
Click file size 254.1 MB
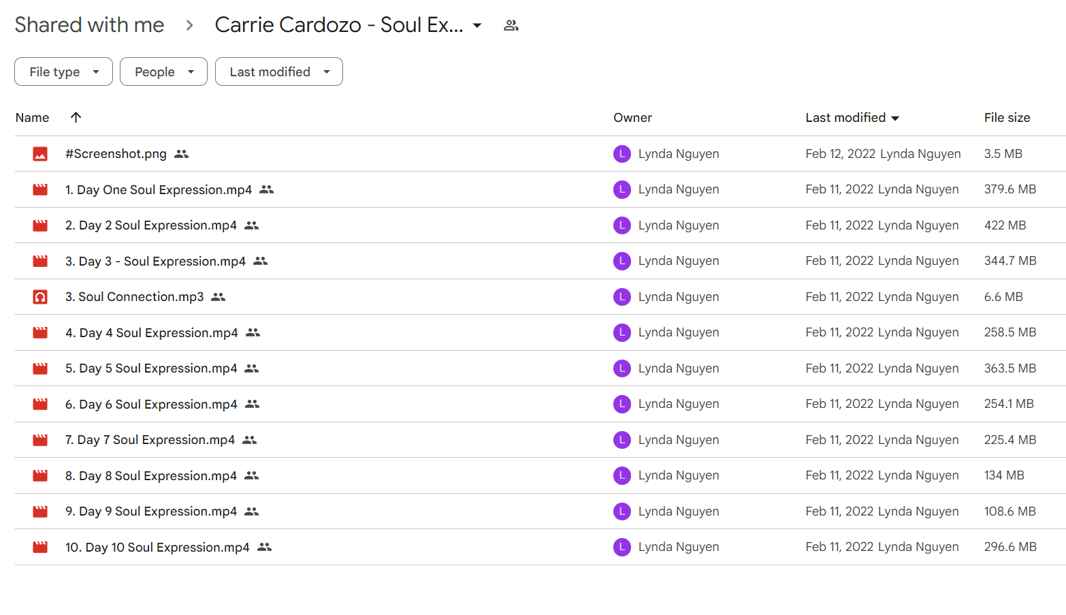point(1009,404)
